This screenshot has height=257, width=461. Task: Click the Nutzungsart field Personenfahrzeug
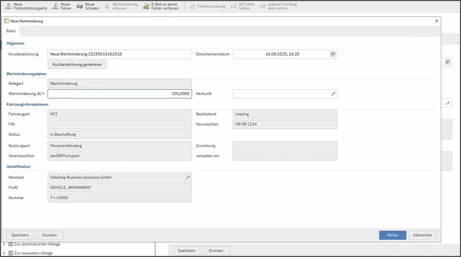(120, 146)
